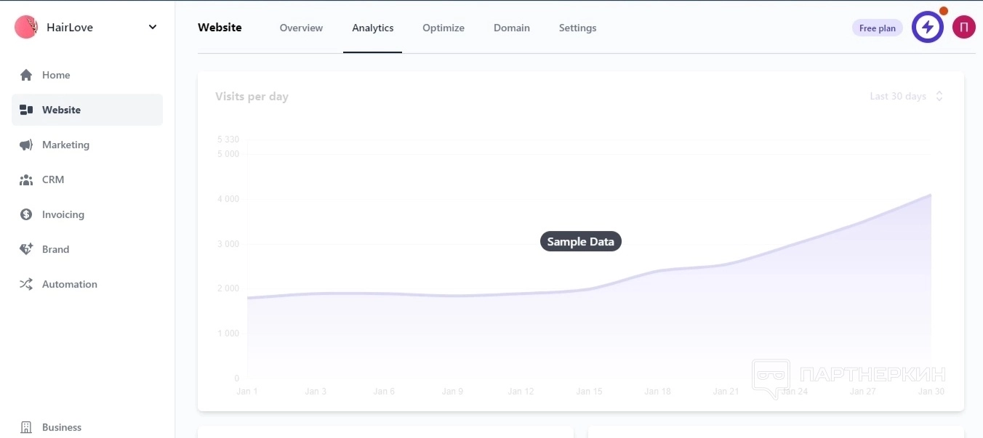Screen dimensions: 983x438
Task: Open the Last 30 days dropdown
Action: click(906, 96)
